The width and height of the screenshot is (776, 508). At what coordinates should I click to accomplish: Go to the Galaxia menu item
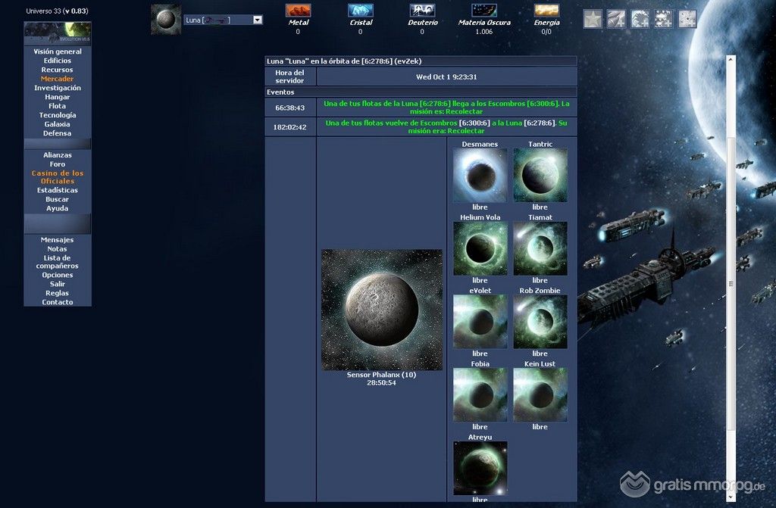(x=58, y=124)
